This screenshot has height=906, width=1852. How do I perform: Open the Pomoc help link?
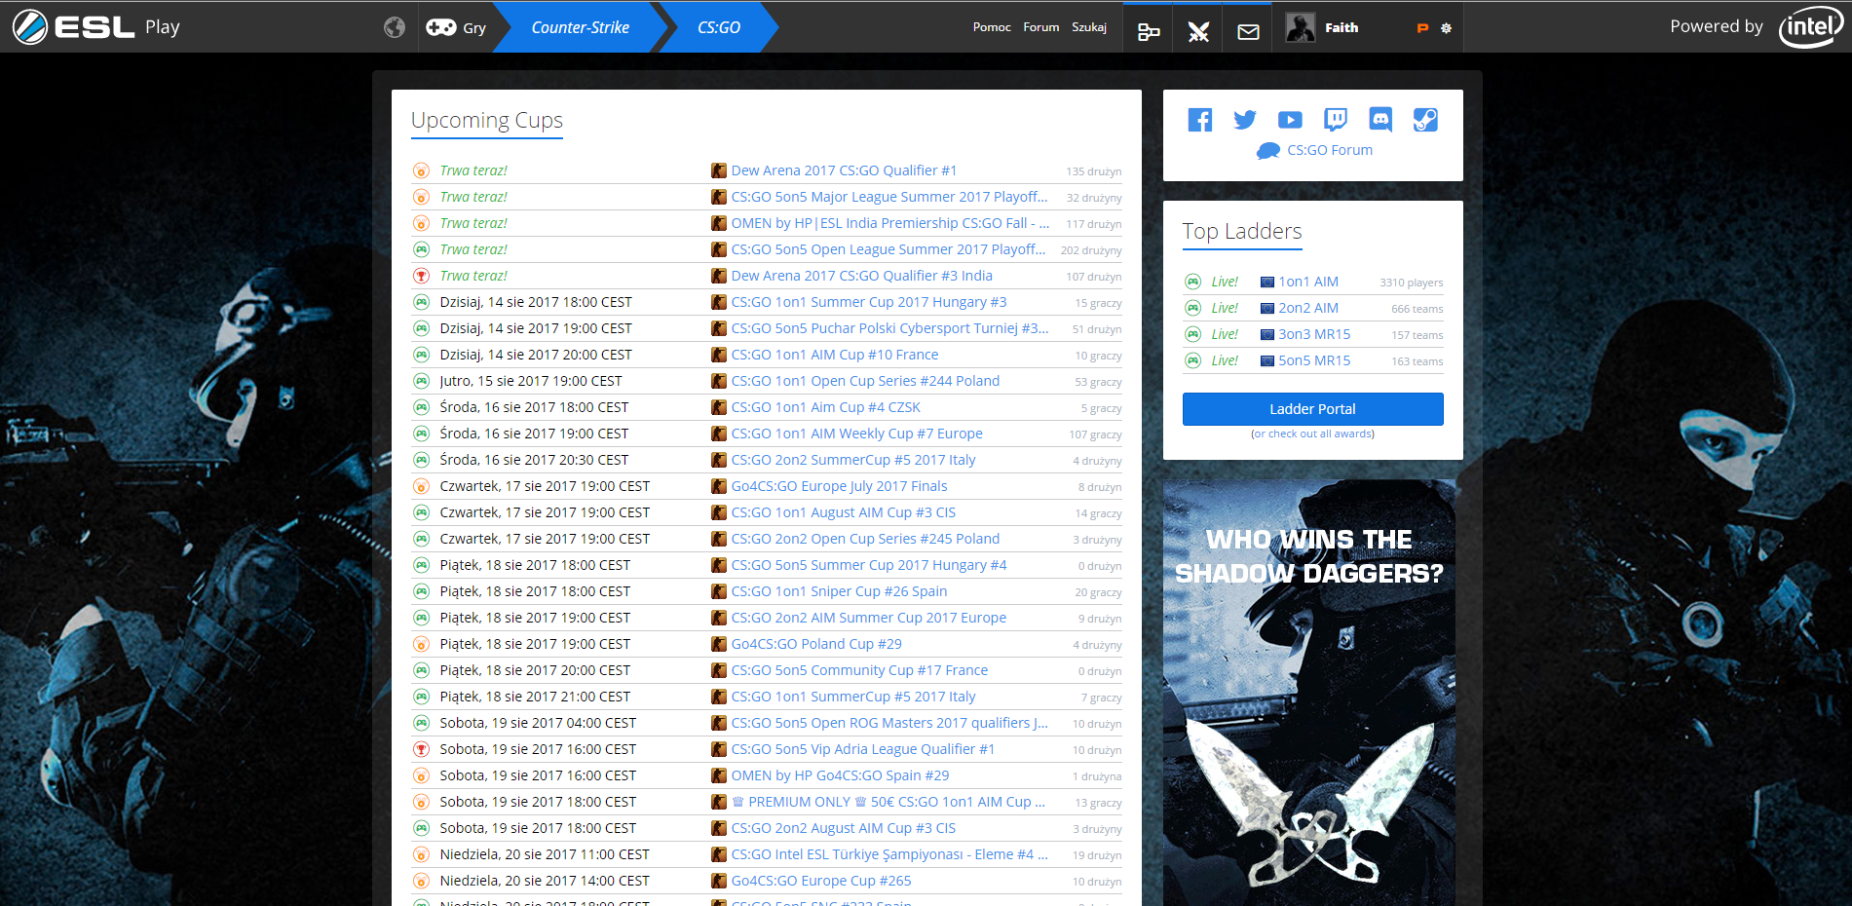(992, 27)
